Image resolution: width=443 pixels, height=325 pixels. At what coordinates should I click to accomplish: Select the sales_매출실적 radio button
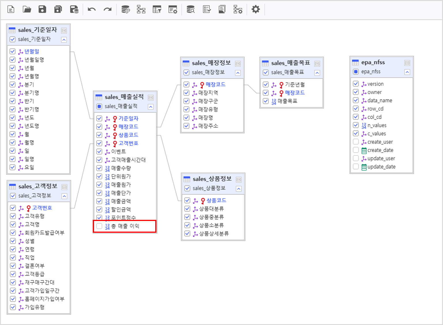pyautogui.click(x=99, y=106)
